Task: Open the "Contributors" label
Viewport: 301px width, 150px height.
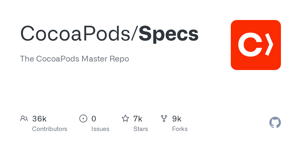Action: 50,129
